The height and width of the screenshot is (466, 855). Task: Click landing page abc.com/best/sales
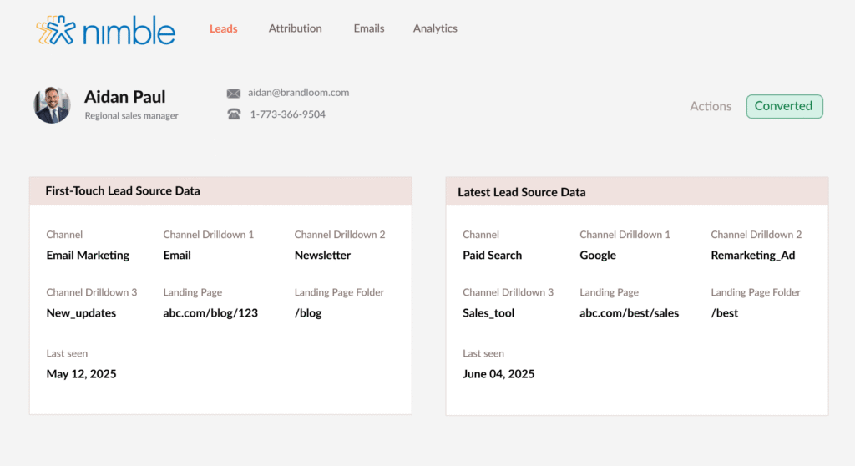coord(629,313)
